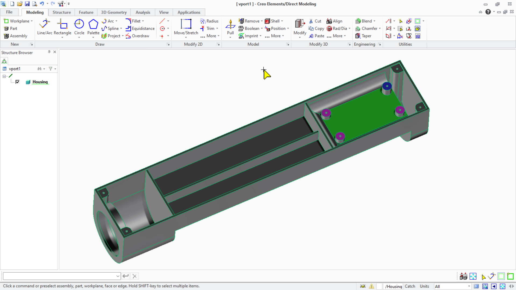Expand the Shell dropdown arrow
The width and height of the screenshot is (516, 290).
282,21
